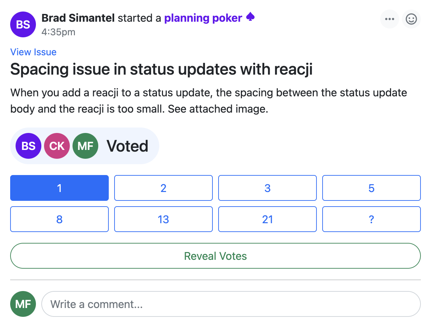The width and height of the screenshot is (431, 327).
Task: Choose the 3 point vote card
Action: 267,188
